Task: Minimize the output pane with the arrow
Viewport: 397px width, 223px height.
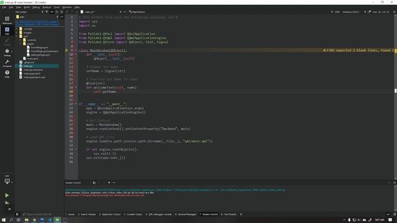Action: pyautogui.click(x=390, y=183)
